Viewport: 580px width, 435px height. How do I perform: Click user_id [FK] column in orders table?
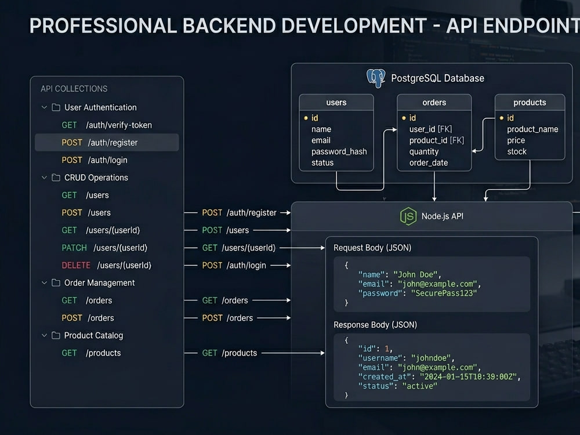tap(430, 129)
